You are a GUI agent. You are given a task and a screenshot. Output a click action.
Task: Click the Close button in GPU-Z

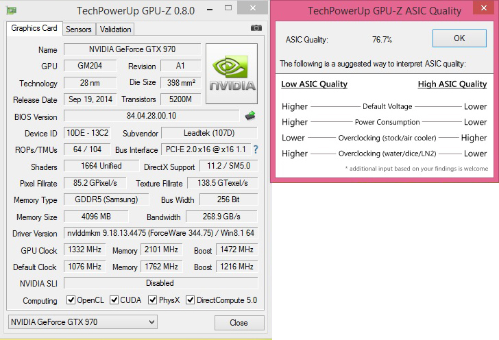(239, 323)
